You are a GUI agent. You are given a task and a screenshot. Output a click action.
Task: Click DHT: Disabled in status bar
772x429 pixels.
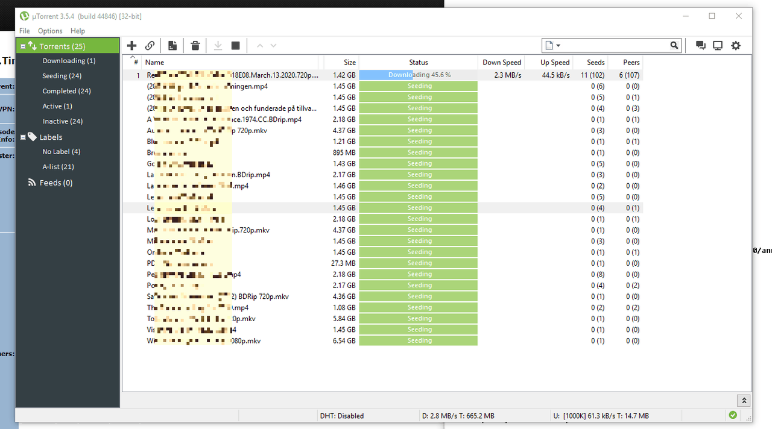341,416
